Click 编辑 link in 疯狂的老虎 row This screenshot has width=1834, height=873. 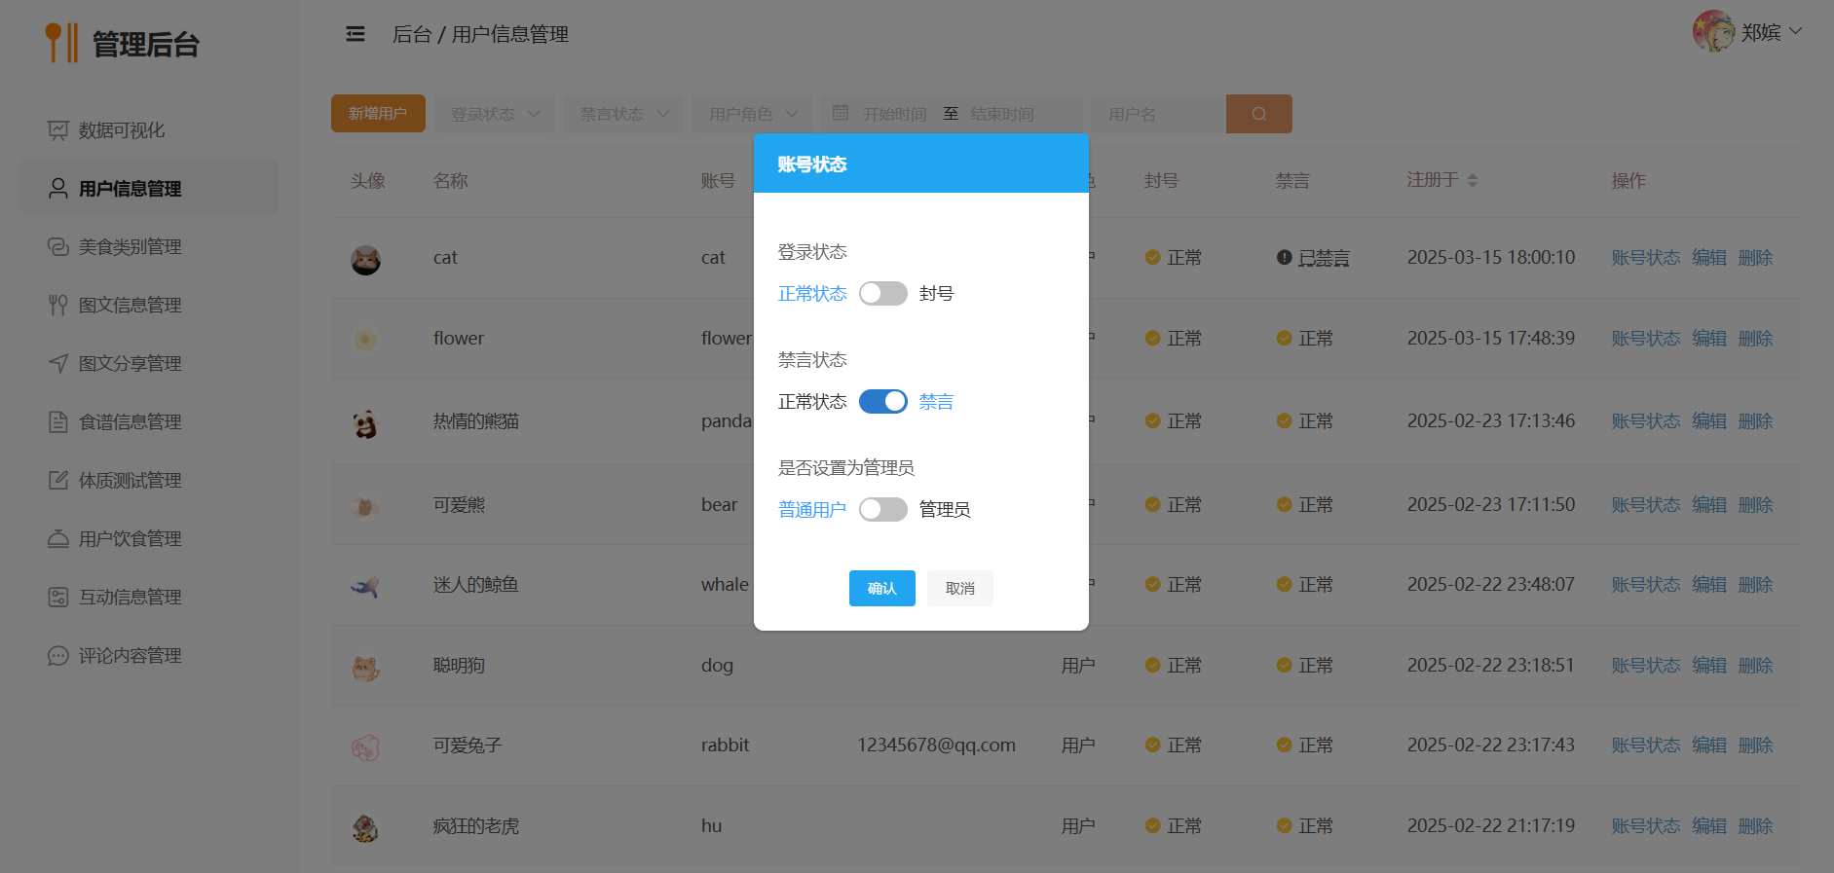[1709, 826]
